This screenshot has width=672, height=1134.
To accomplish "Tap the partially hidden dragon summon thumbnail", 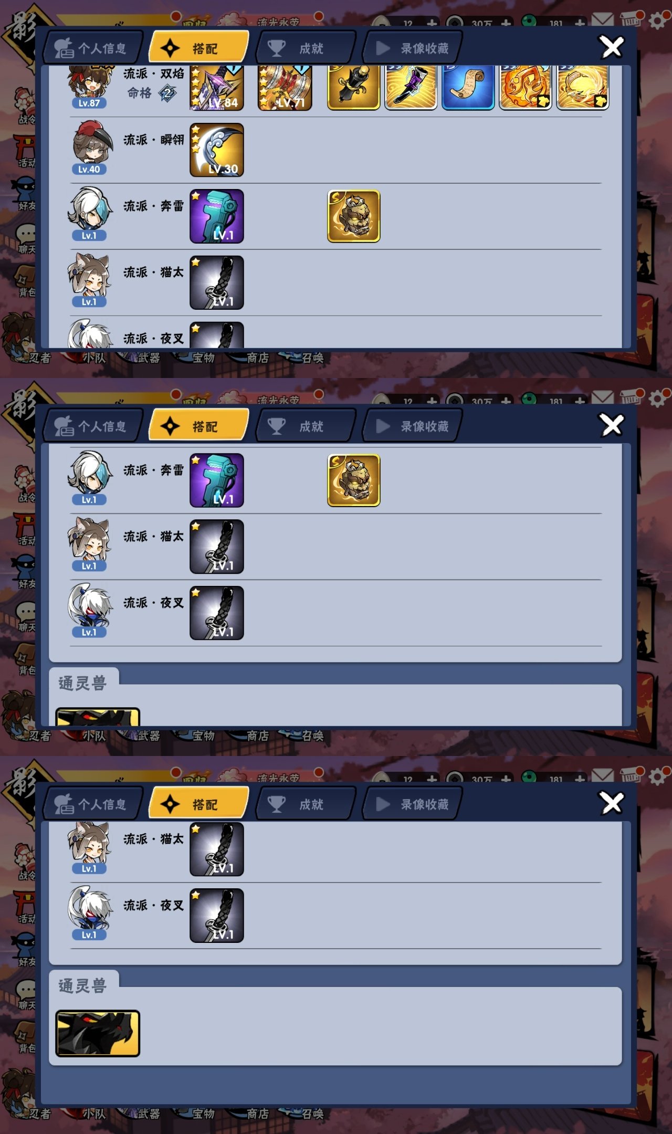I will click(98, 717).
